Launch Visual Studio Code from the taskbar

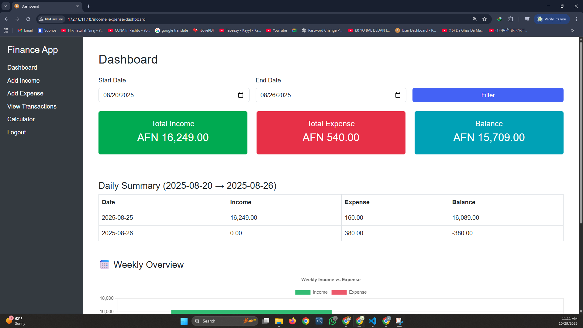[372, 321]
